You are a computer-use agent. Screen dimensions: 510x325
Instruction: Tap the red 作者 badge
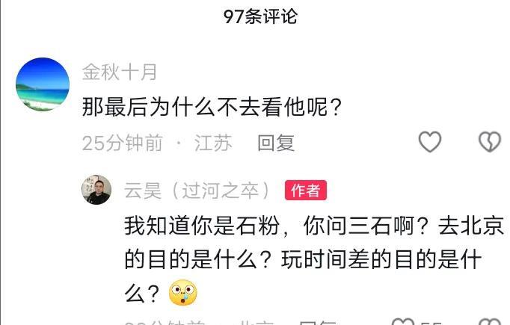coord(306,190)
